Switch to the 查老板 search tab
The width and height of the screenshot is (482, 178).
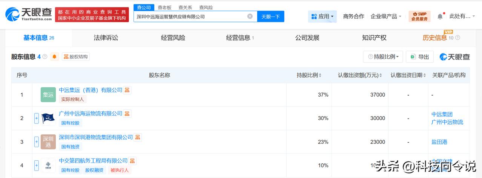coord(164,7)
